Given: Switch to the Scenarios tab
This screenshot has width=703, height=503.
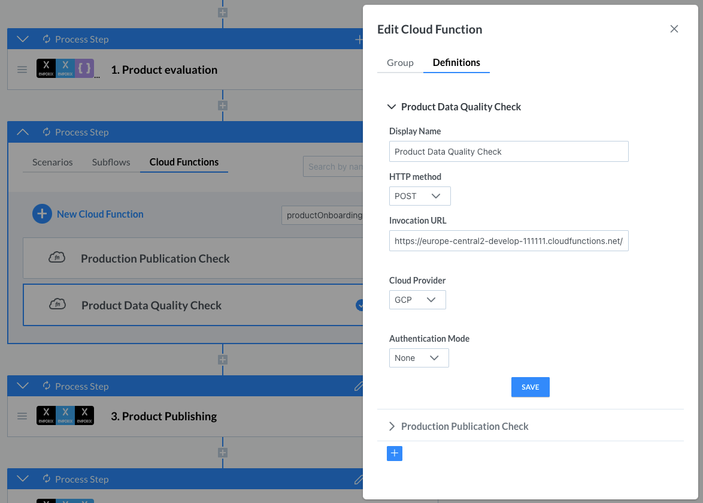Looking at the screenshot, I should [x=53, y=162].
